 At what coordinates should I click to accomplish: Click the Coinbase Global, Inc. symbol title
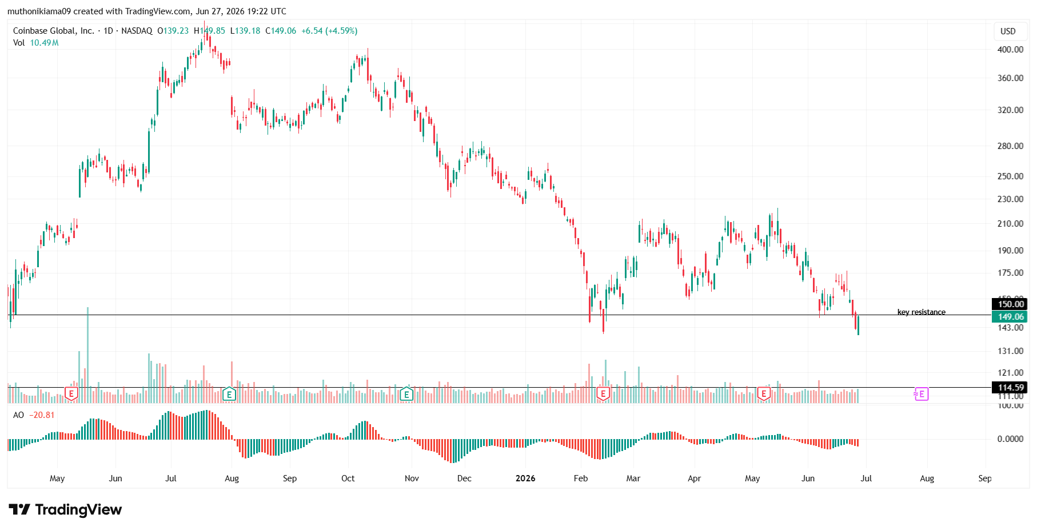54,31
